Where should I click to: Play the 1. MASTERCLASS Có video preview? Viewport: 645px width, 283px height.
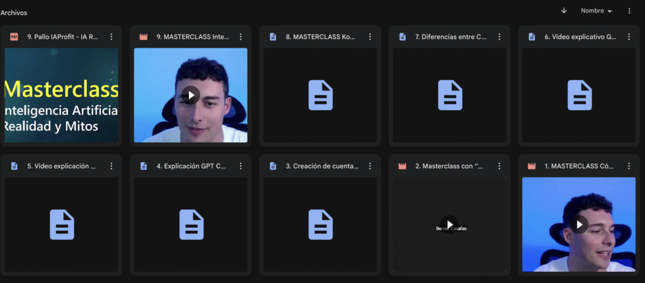579,225
